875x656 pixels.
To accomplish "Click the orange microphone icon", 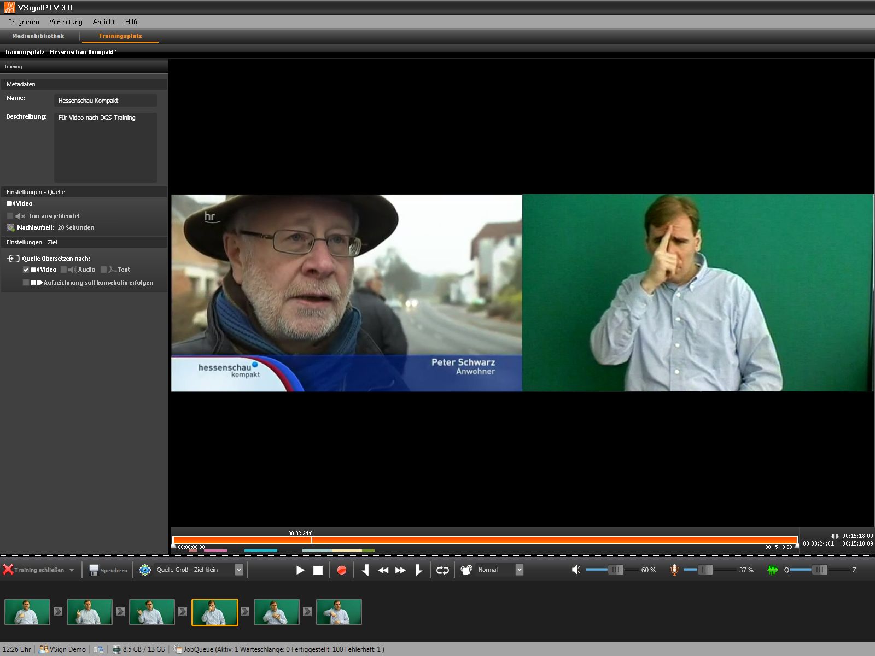I will click(x=674, y=570).
